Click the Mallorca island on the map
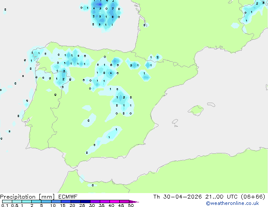Image resolution: width=268 pixels, height=207 pixels. (196, 110)
